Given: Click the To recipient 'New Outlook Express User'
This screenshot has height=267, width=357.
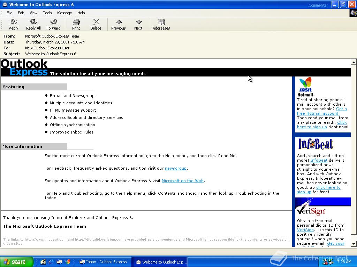Looking at the screenshot, I should (47, 48).
